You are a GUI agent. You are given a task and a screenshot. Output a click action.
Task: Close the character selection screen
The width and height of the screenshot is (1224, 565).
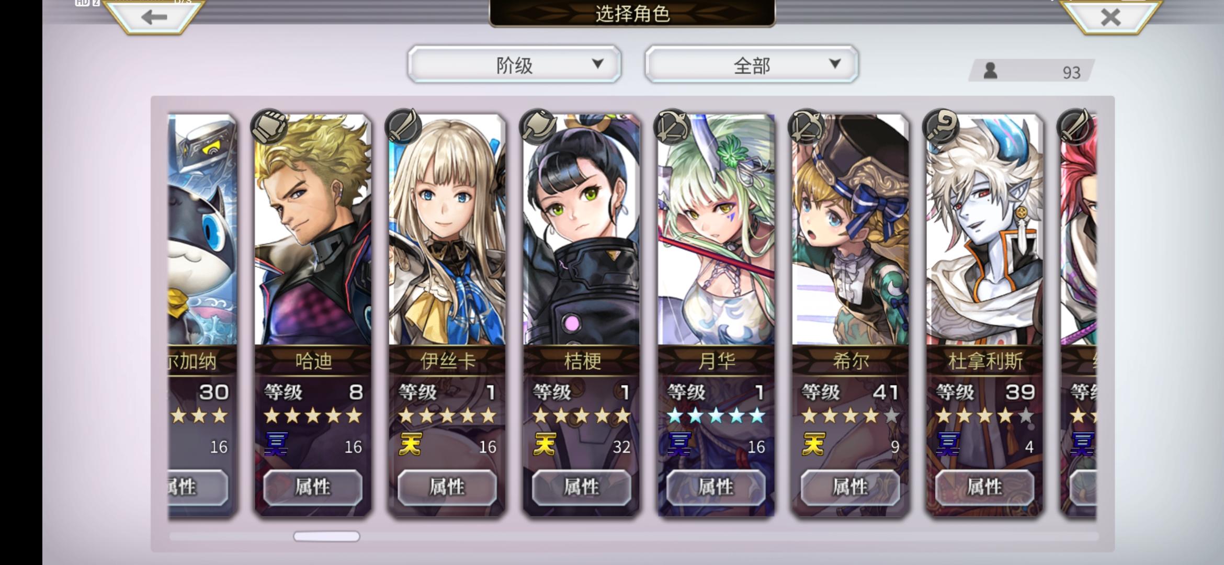click(x=1110, y=17)
